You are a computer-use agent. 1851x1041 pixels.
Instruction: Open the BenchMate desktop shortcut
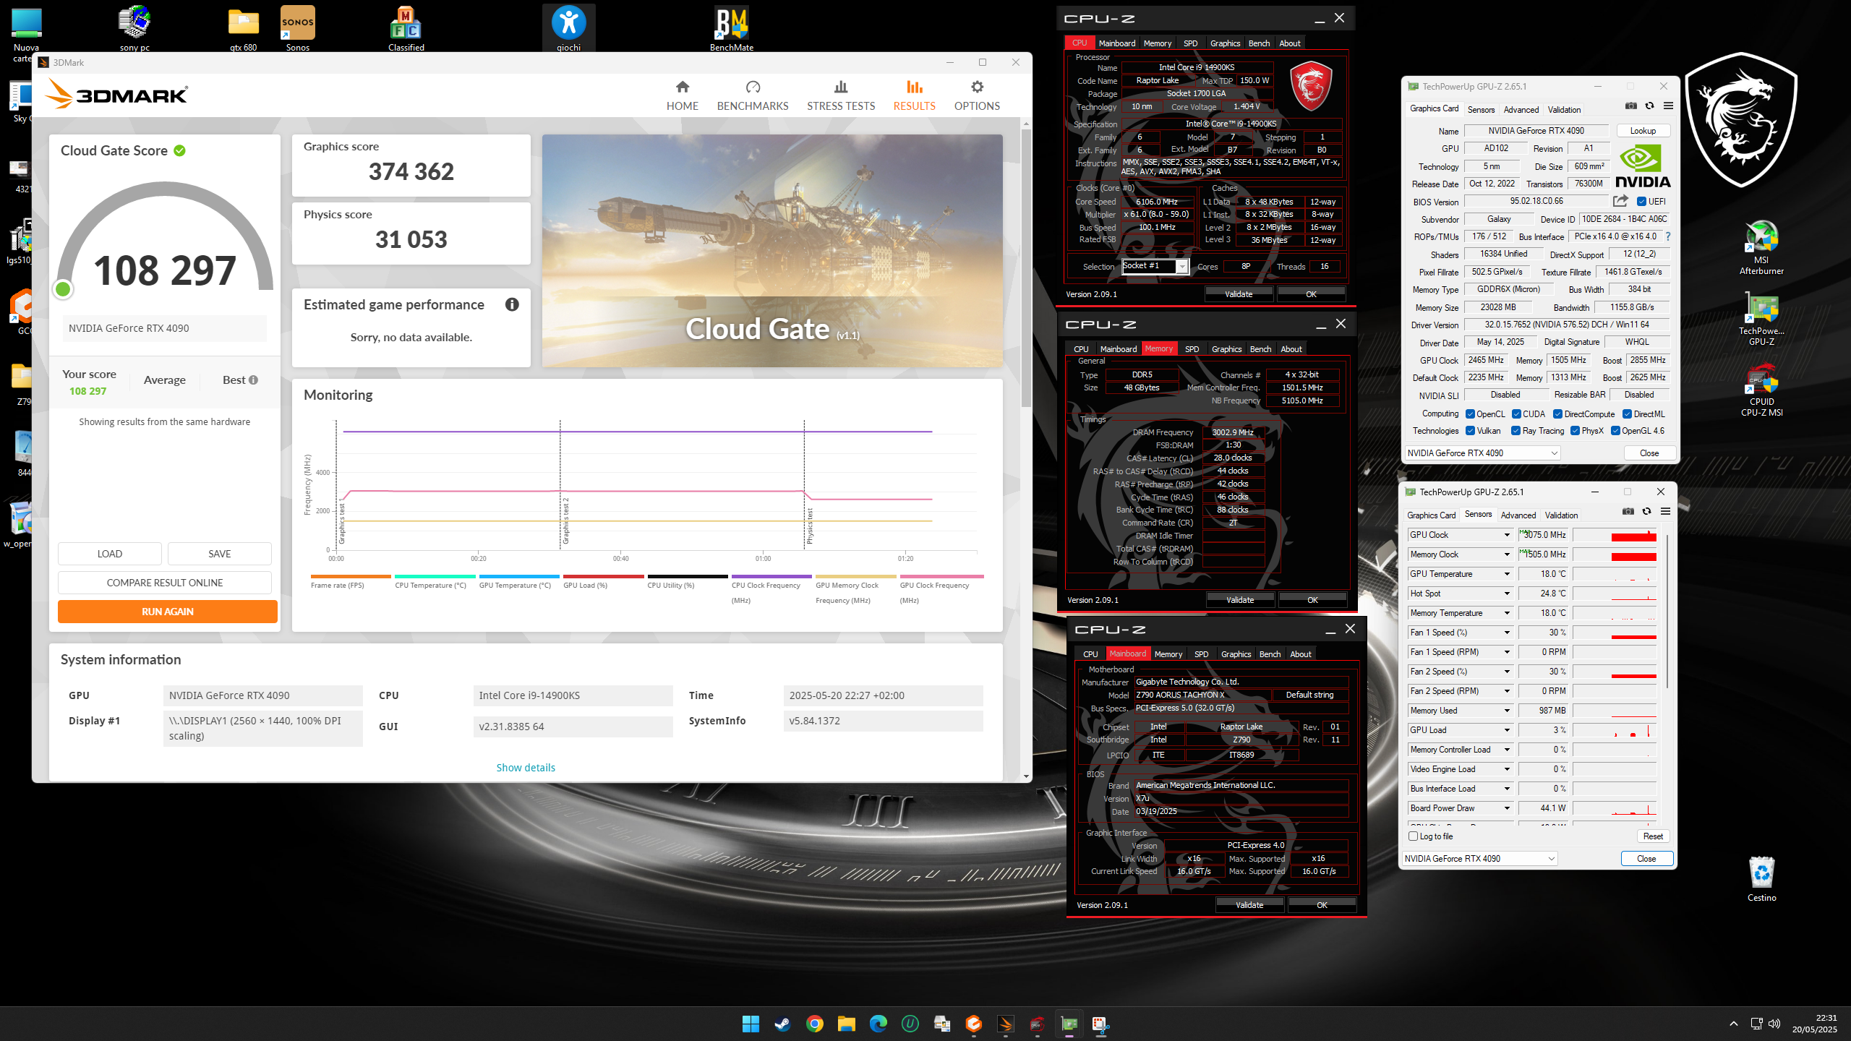pos(731,29)
